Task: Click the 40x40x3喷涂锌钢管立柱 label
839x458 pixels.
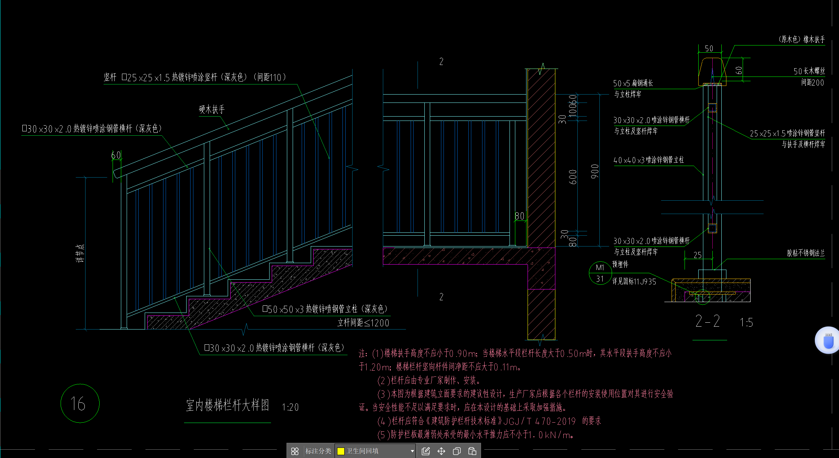Action: click(x=648, y=160)
